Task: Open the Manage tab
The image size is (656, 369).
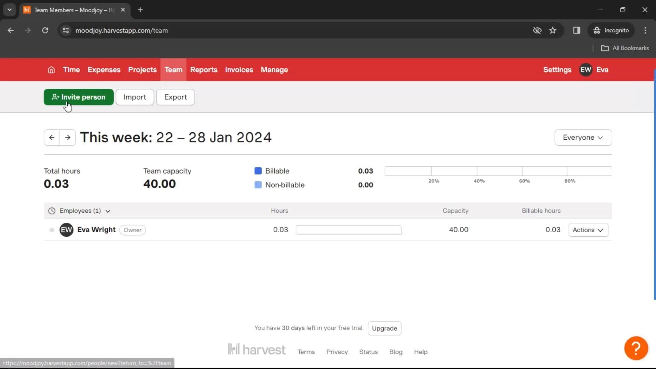Action: (x=274, y=70)
